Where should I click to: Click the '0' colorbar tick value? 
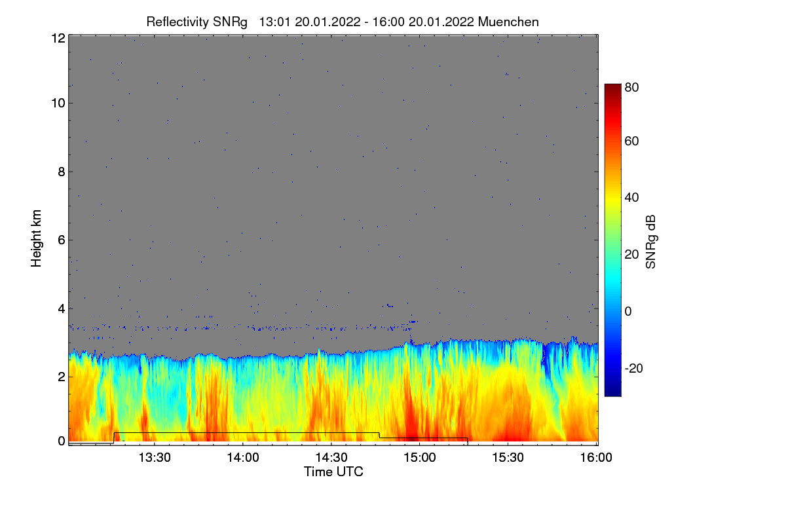(628, 312)
